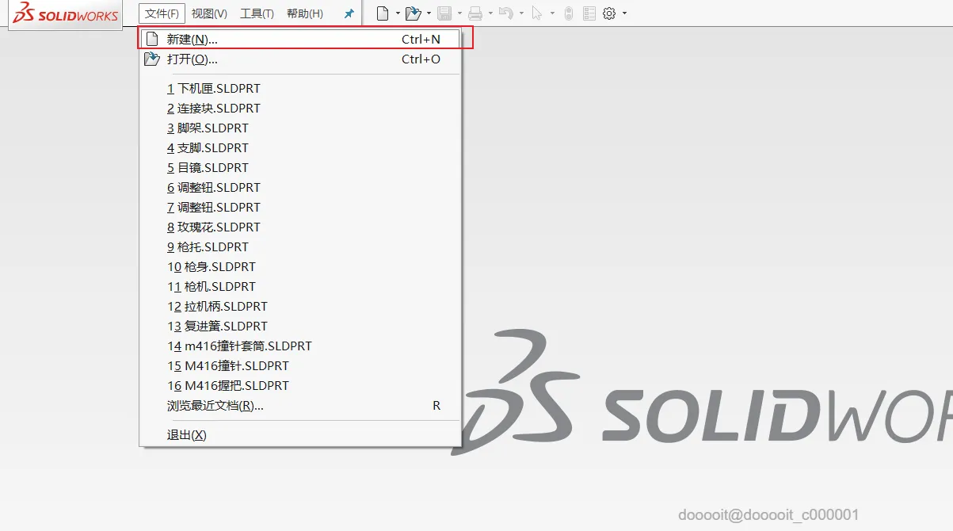Open recent file 2 连接块.SLDPRT
953x531 pixels.
(x=300, y=108)
